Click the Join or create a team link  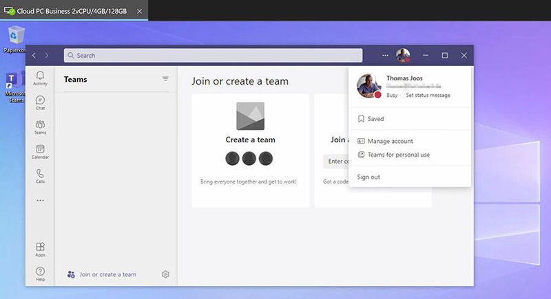(x=107, y=274)
